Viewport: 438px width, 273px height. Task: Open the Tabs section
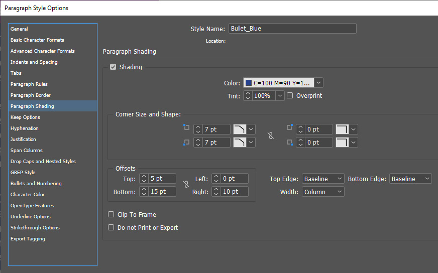(x=53, y=73)
